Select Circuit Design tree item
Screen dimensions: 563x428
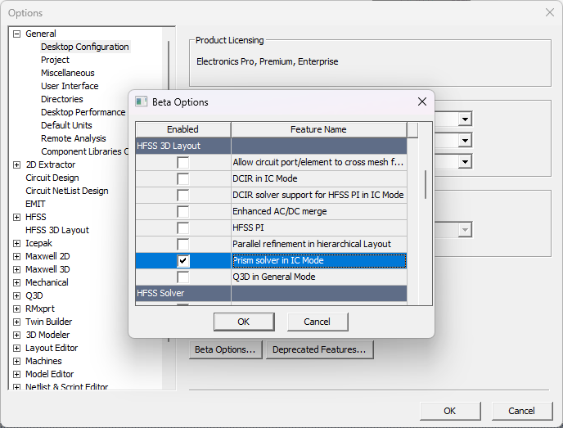tap(52, 178)
